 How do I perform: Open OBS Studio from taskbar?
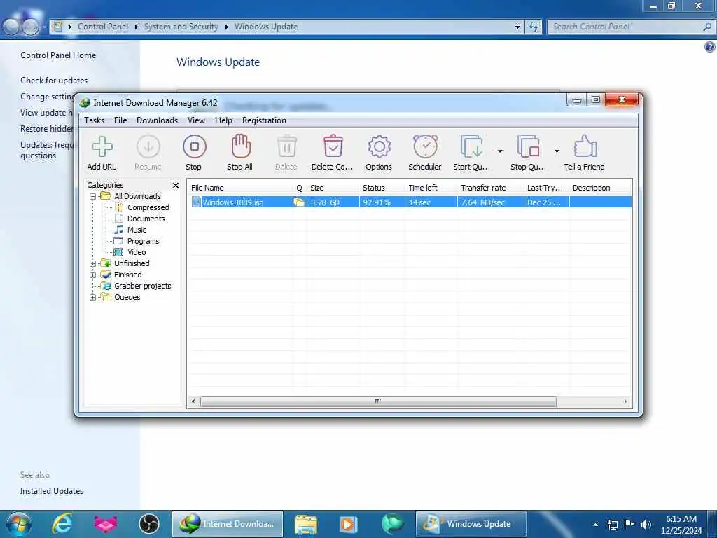pos(149,524)
